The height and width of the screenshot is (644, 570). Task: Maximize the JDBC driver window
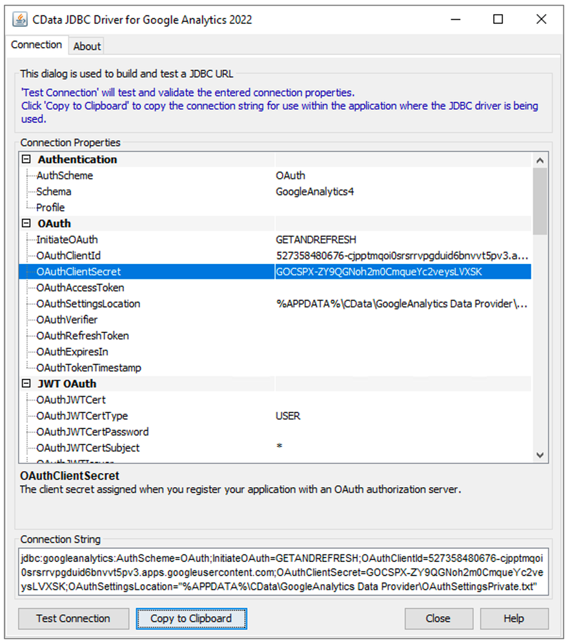point(498,19)
